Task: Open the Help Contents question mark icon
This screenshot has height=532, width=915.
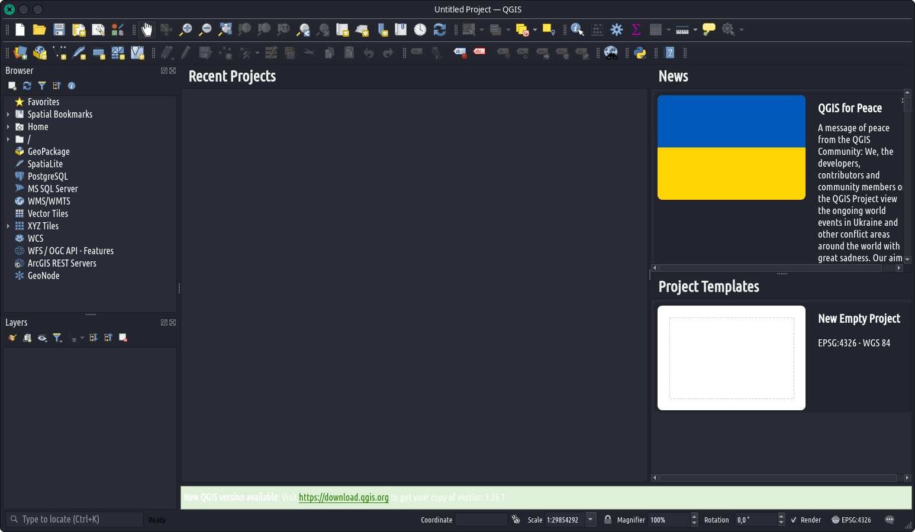Action: (x=670, y=53)
